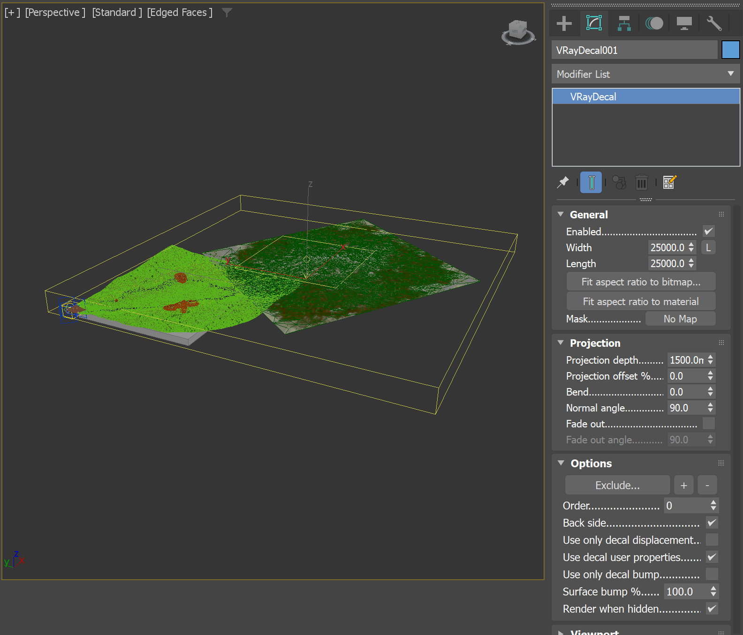
Task: Uncheck the Back side option
Action: tap(712, 523)
